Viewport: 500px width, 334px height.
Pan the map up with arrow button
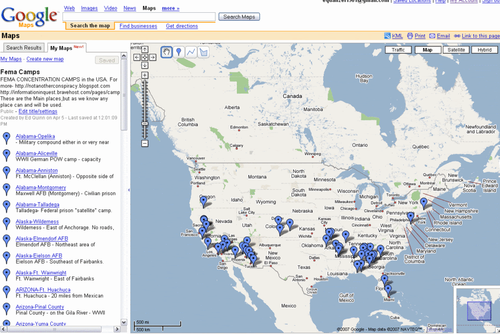[145, 49]
